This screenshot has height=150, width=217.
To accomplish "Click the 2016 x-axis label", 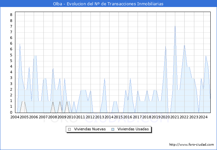I will pyautogui.click(x=128, y=117).
